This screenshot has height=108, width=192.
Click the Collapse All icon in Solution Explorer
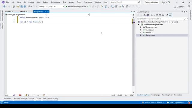160,15
